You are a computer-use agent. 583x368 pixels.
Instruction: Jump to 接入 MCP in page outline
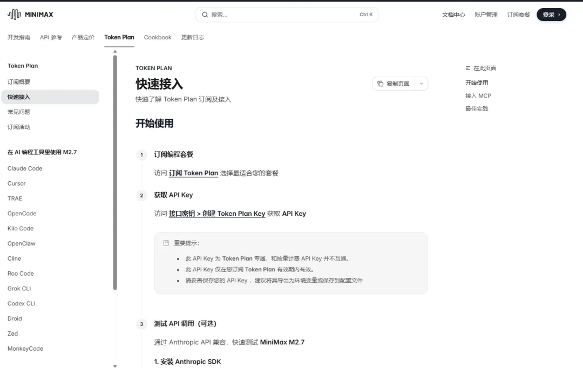(478, 96)
